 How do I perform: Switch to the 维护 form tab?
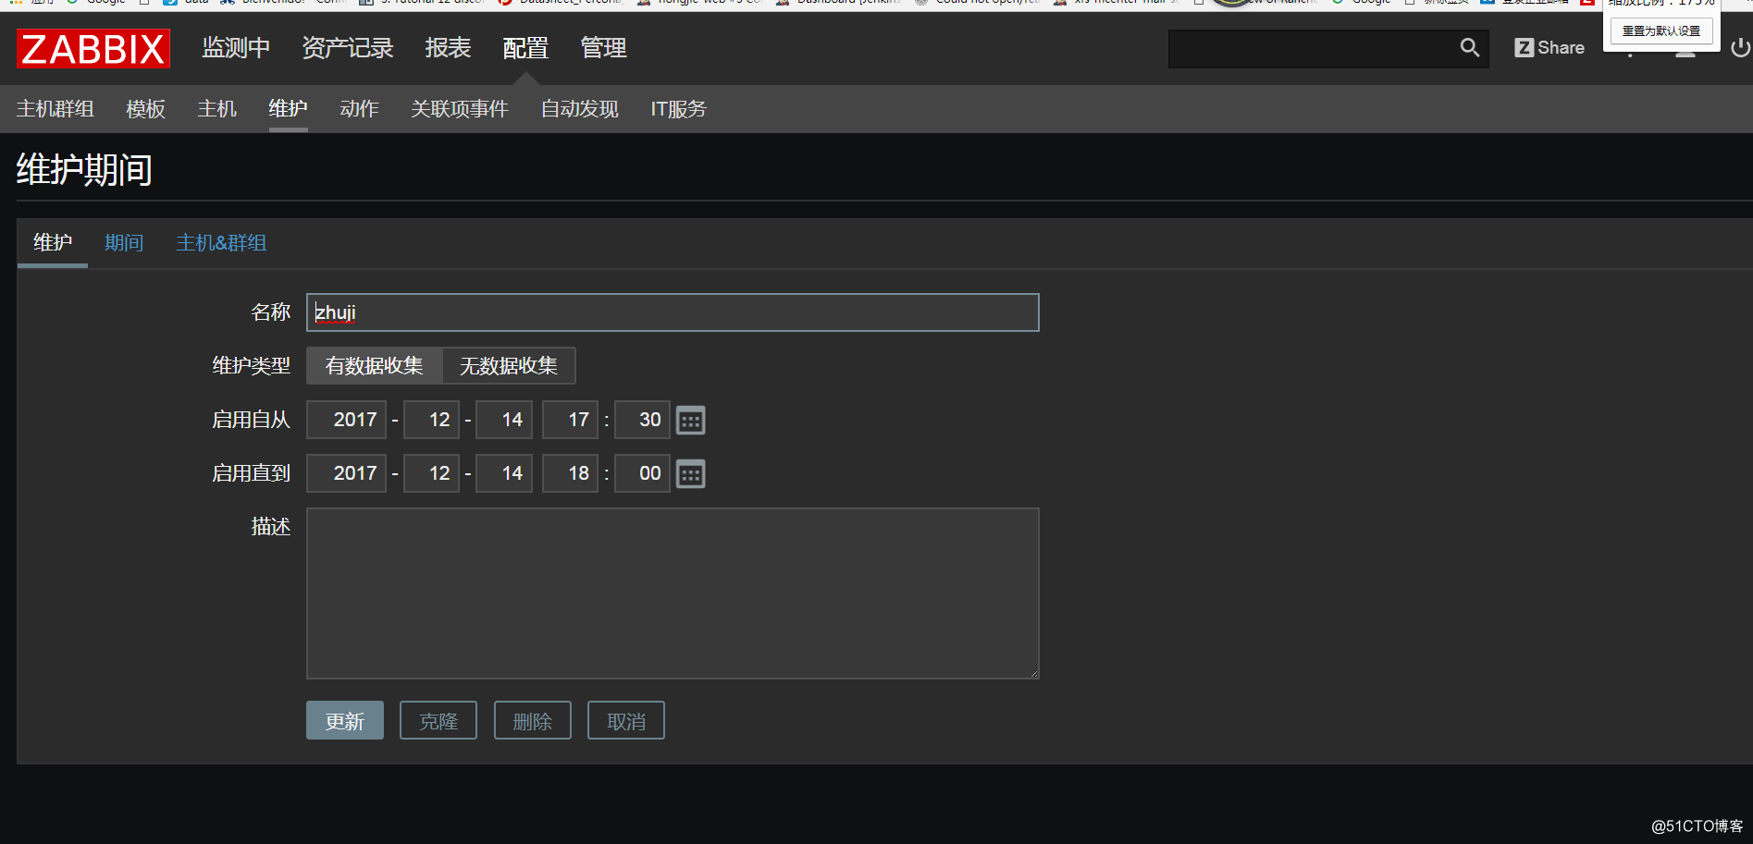click(53, 243)
